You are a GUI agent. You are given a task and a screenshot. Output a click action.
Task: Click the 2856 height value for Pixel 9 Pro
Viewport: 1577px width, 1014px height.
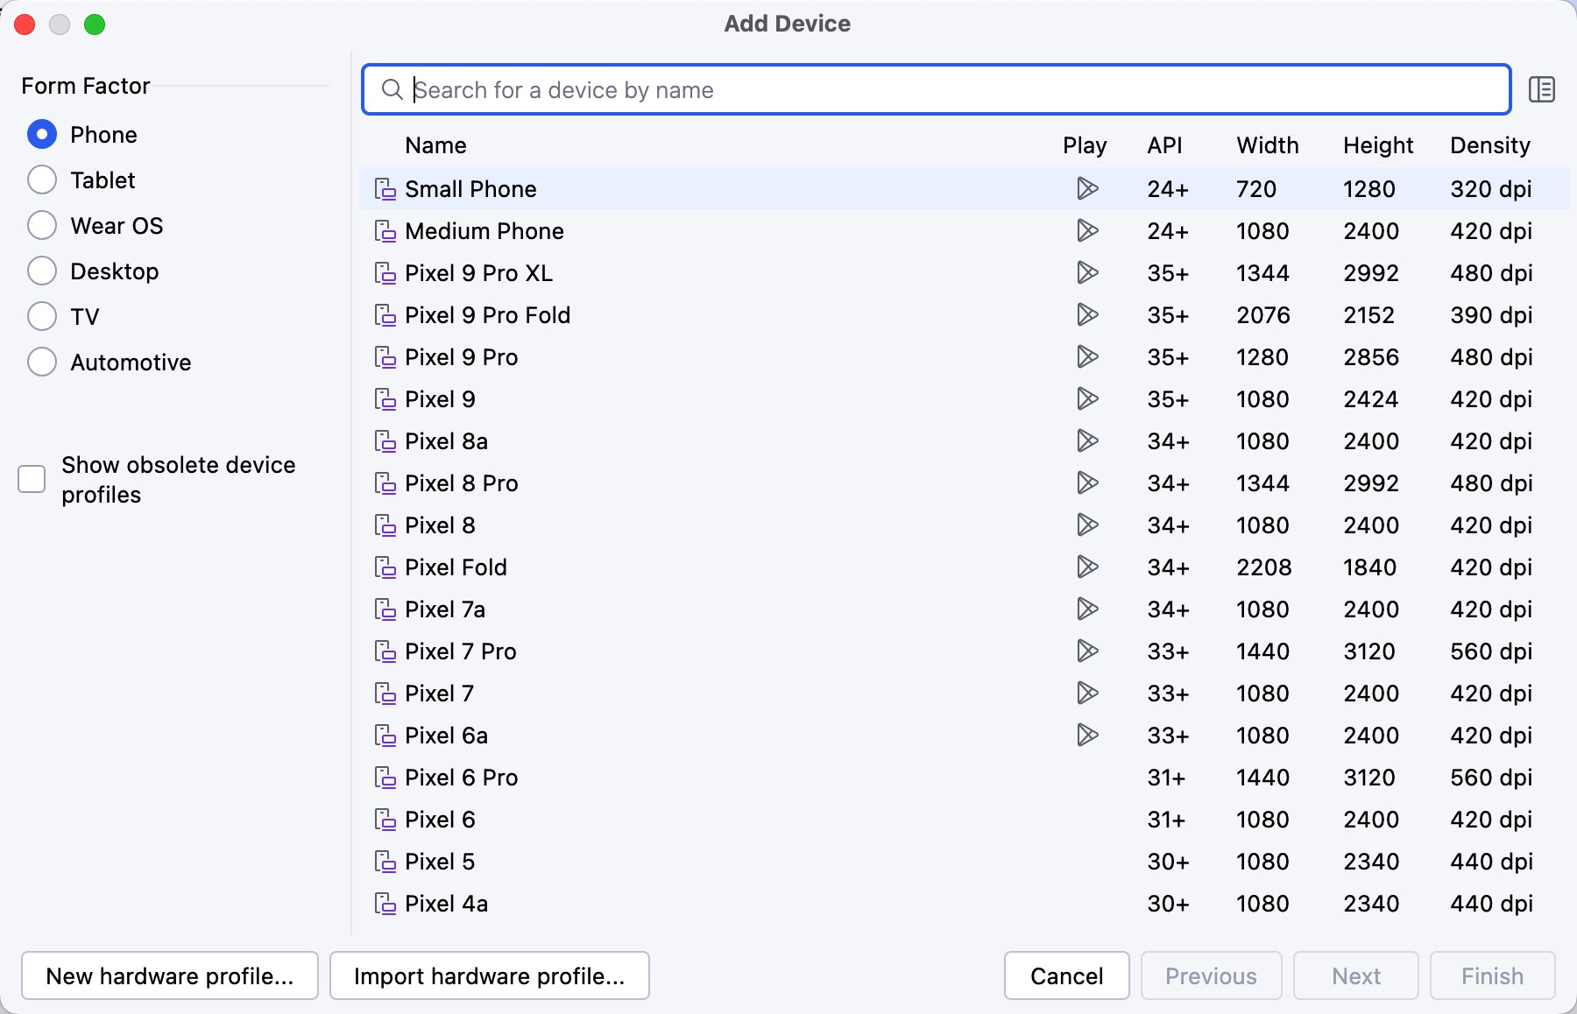(1371, 357)
